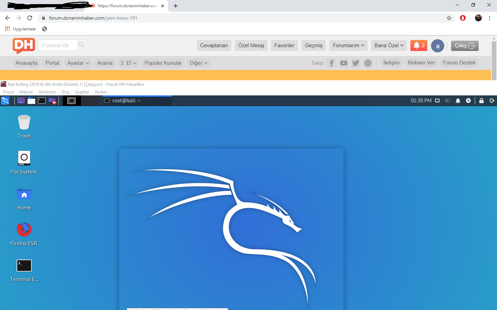Click the Kali log out arrow icon
This screenshot has height=310, width=497.
(x=492, y=101)
